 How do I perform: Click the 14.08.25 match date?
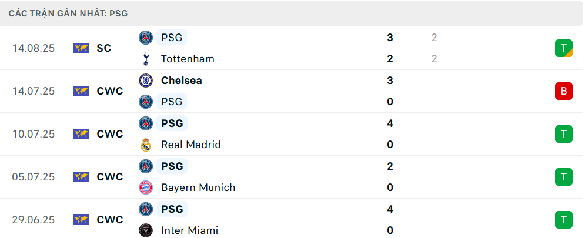34,48
